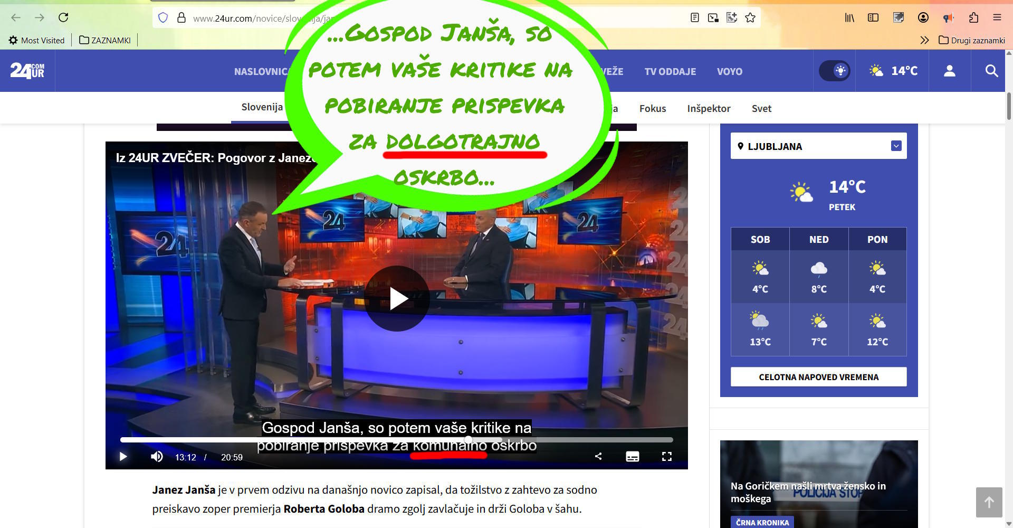Viewport: 1013px width, 528px height.
Task: Toggle video subtitles button
Action: point(632,457)
